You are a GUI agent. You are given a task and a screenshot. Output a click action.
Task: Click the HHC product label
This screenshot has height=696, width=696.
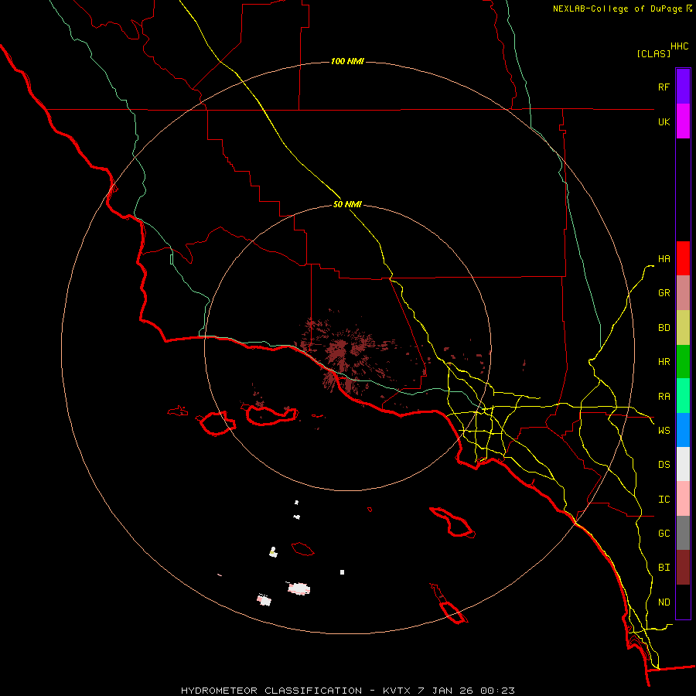(679, 46)
